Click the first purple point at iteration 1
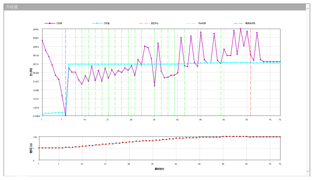This screenshot has width=312, height=180. point(42,40)
